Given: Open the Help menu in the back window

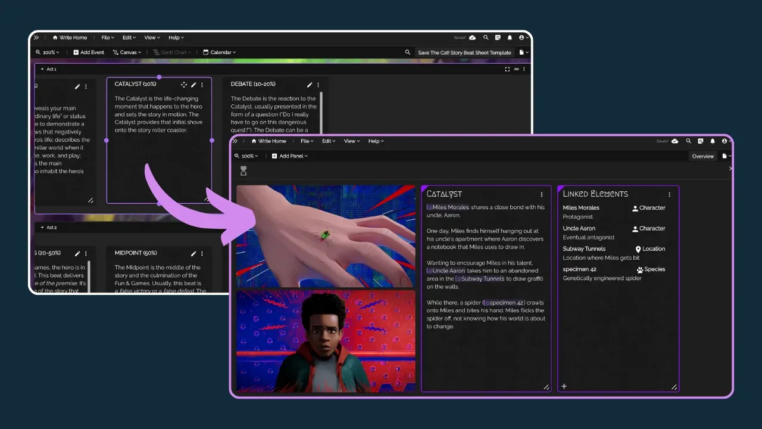Looking at the screenshot, I should 175,38.
